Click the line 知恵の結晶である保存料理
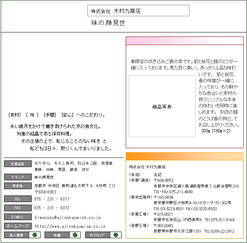The image size is (247, 243). pyautogui.click(x=44, y=134)
